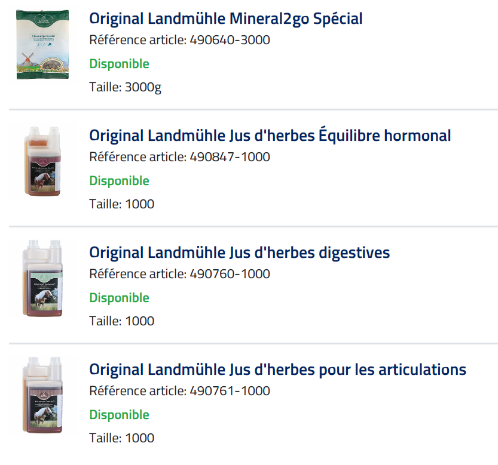Open Original Landmühle Mineral2go Spécial title
The height and width of the screenshot is (465, 498).
[225, 19]
